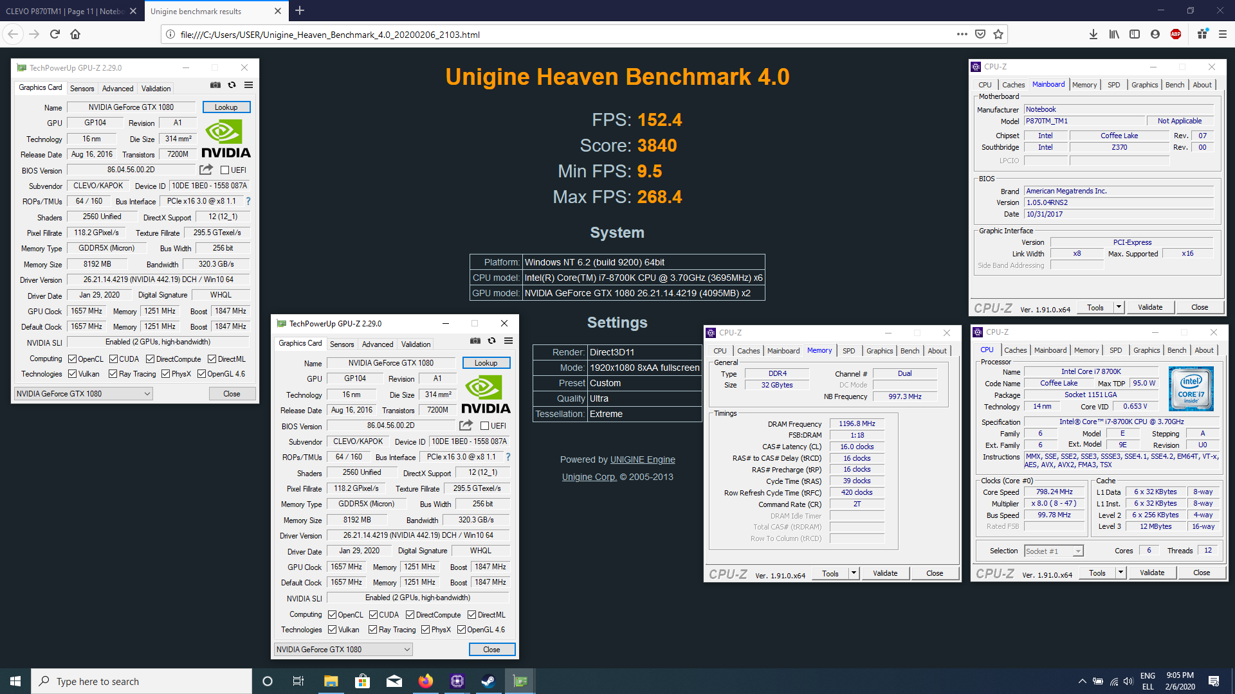Open hamburger menu in the front GPU-Z window

pyautogui.click(x=508, y=341)
